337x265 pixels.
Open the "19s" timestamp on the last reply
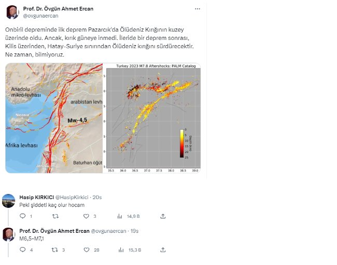tap(135, 230)
